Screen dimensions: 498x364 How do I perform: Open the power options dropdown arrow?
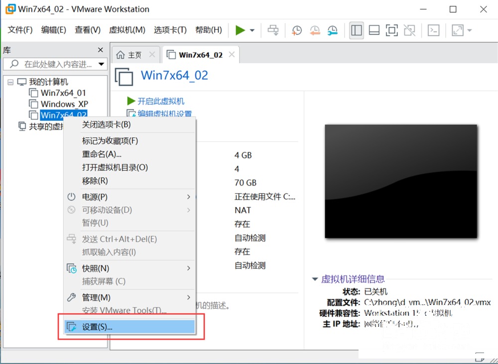coord(252,30)
